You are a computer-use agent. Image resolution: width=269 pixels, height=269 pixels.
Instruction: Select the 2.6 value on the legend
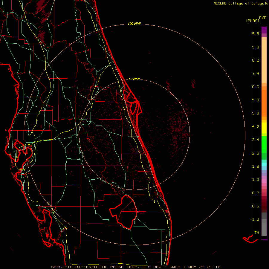256,153
